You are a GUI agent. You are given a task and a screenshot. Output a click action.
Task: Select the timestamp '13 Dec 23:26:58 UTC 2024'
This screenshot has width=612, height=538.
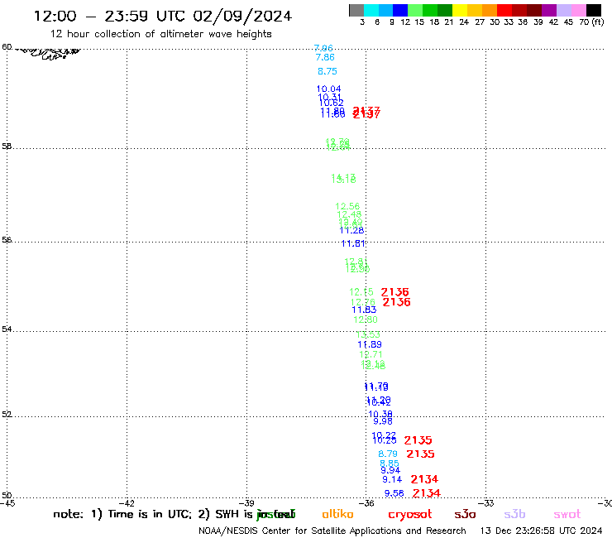(541, 531)
